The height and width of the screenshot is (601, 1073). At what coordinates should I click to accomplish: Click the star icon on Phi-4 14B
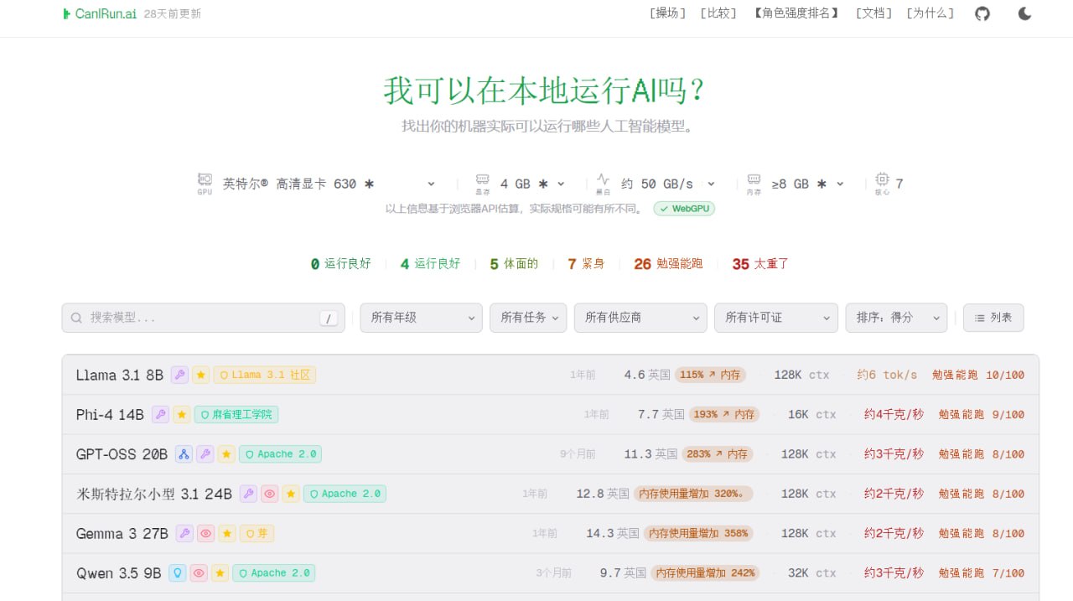(x=182, y=415)
